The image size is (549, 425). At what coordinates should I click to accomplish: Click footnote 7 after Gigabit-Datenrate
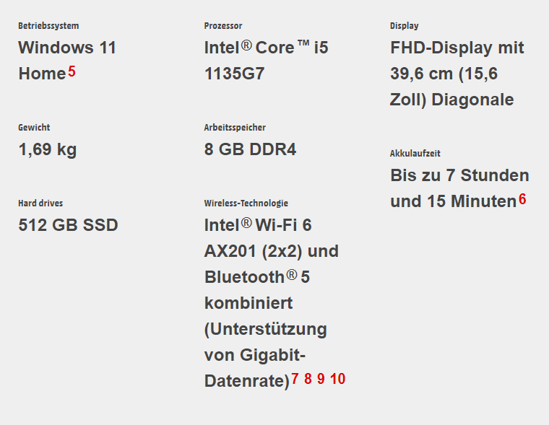(295, 379)
